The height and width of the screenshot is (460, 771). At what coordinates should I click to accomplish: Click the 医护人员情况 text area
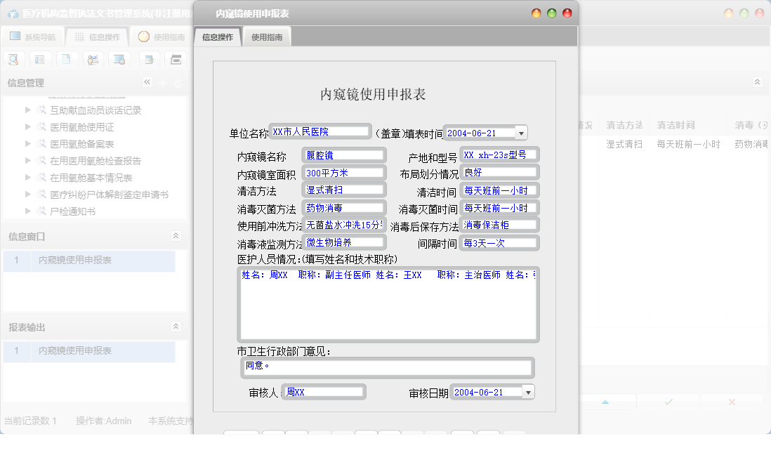[x=388, y=305]
